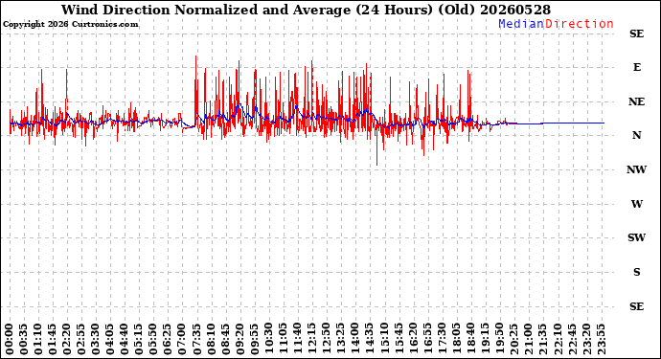Click the 08:45 time label
Viewport: 661px width, 359px height.
click(x=225, y=339)
